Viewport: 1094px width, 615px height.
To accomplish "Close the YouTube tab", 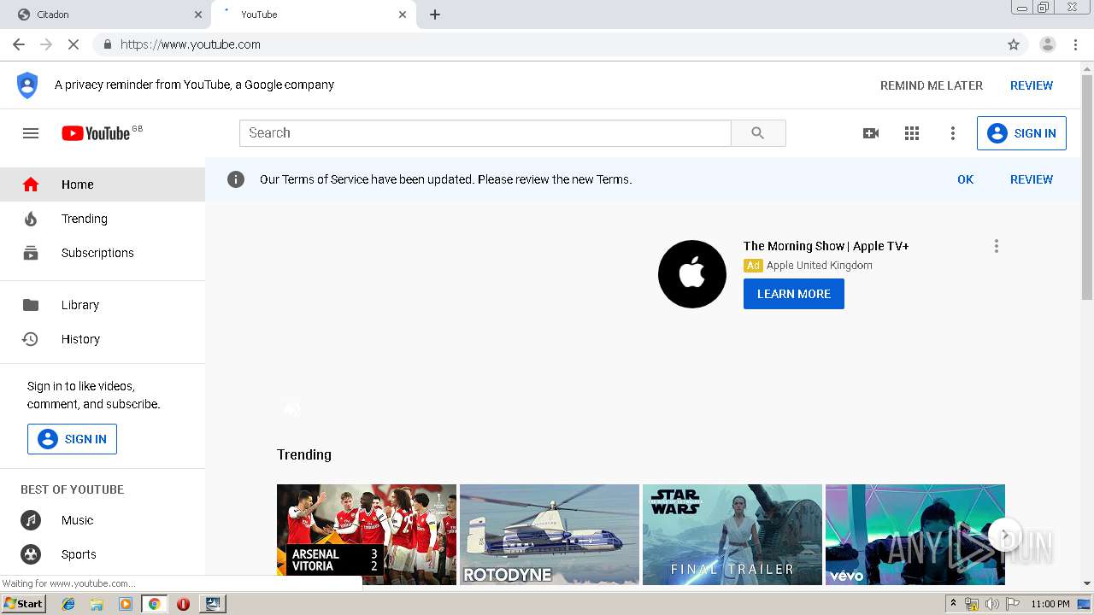I will [x=403, y=15].
